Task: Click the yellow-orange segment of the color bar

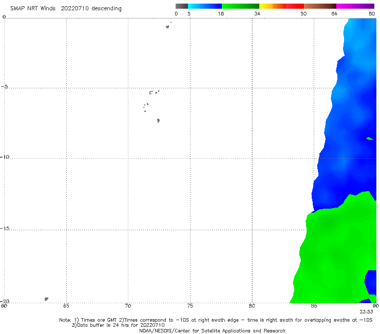Action: click(273, 6)
